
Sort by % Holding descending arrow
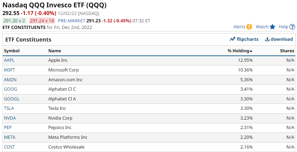coord(251,51)
